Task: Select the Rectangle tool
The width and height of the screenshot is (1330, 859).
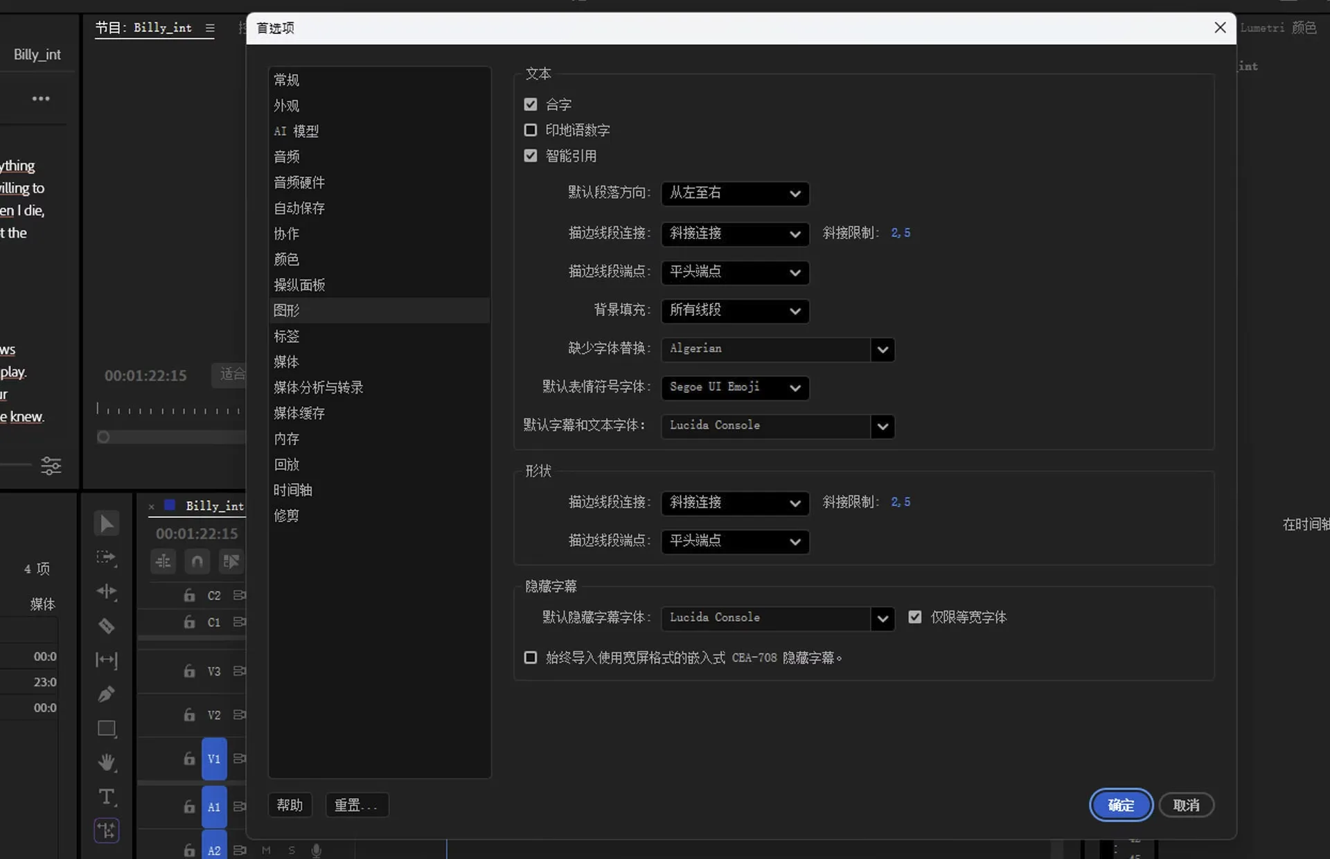Action: point(106,728)
